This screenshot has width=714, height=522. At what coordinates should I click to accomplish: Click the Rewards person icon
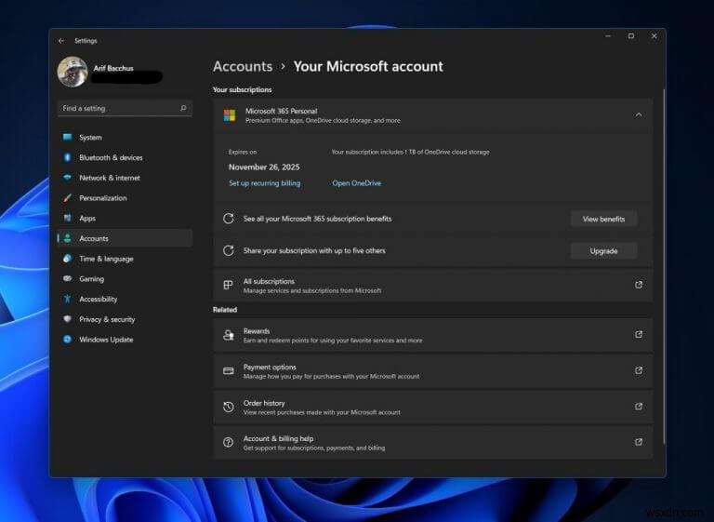229,335
